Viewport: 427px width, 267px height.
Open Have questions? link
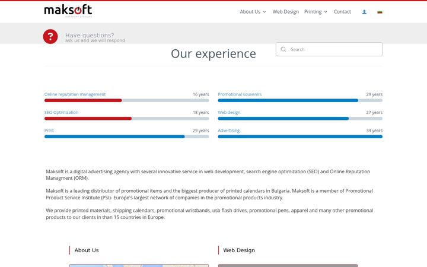coord(90,36)
